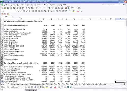Select the Oval drawing tool

click(x=29, y=87)
